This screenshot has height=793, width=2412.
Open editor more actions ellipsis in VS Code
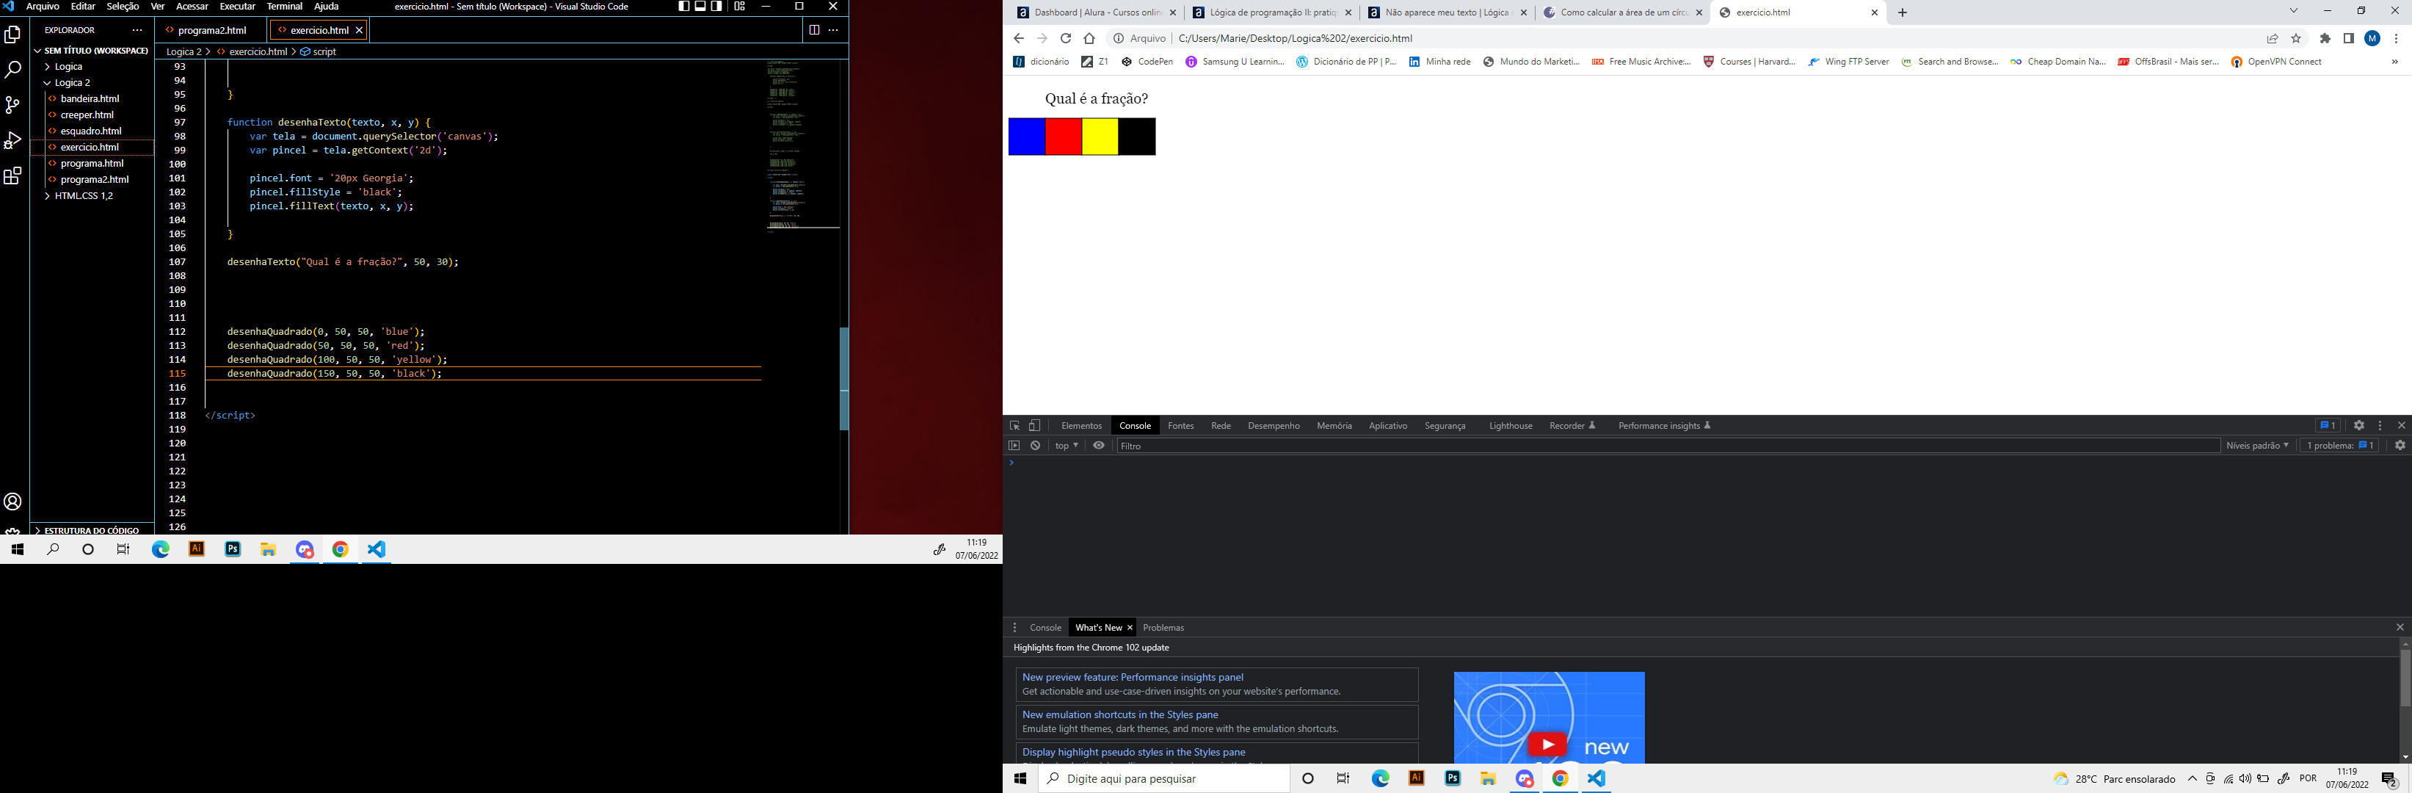pyautogui.click(x=833, y=30)
